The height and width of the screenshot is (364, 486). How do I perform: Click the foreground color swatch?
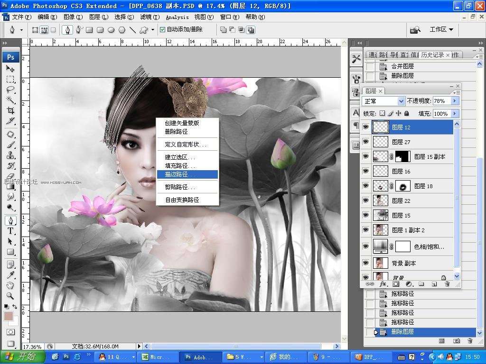pos(9,316)
